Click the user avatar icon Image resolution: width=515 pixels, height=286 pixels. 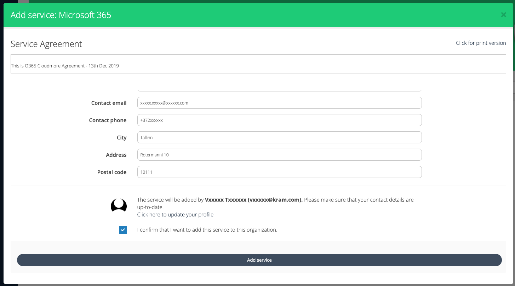point(119,205)
